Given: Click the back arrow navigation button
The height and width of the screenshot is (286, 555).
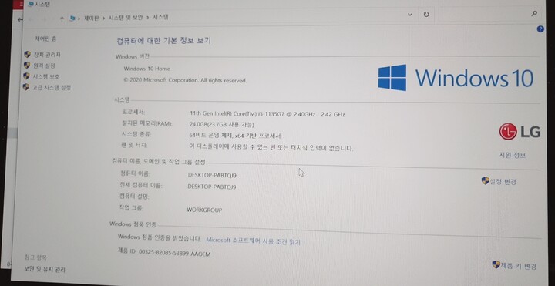Looking at the screenshot, I should [x=31, y=19].
